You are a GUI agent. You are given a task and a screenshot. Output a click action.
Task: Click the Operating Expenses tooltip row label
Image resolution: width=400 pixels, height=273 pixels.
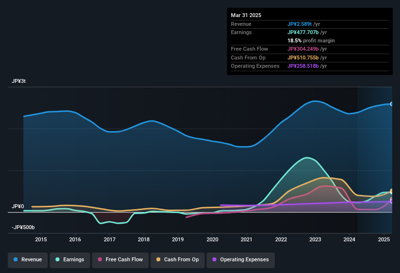pyautogui.click(x=255, y=66)
